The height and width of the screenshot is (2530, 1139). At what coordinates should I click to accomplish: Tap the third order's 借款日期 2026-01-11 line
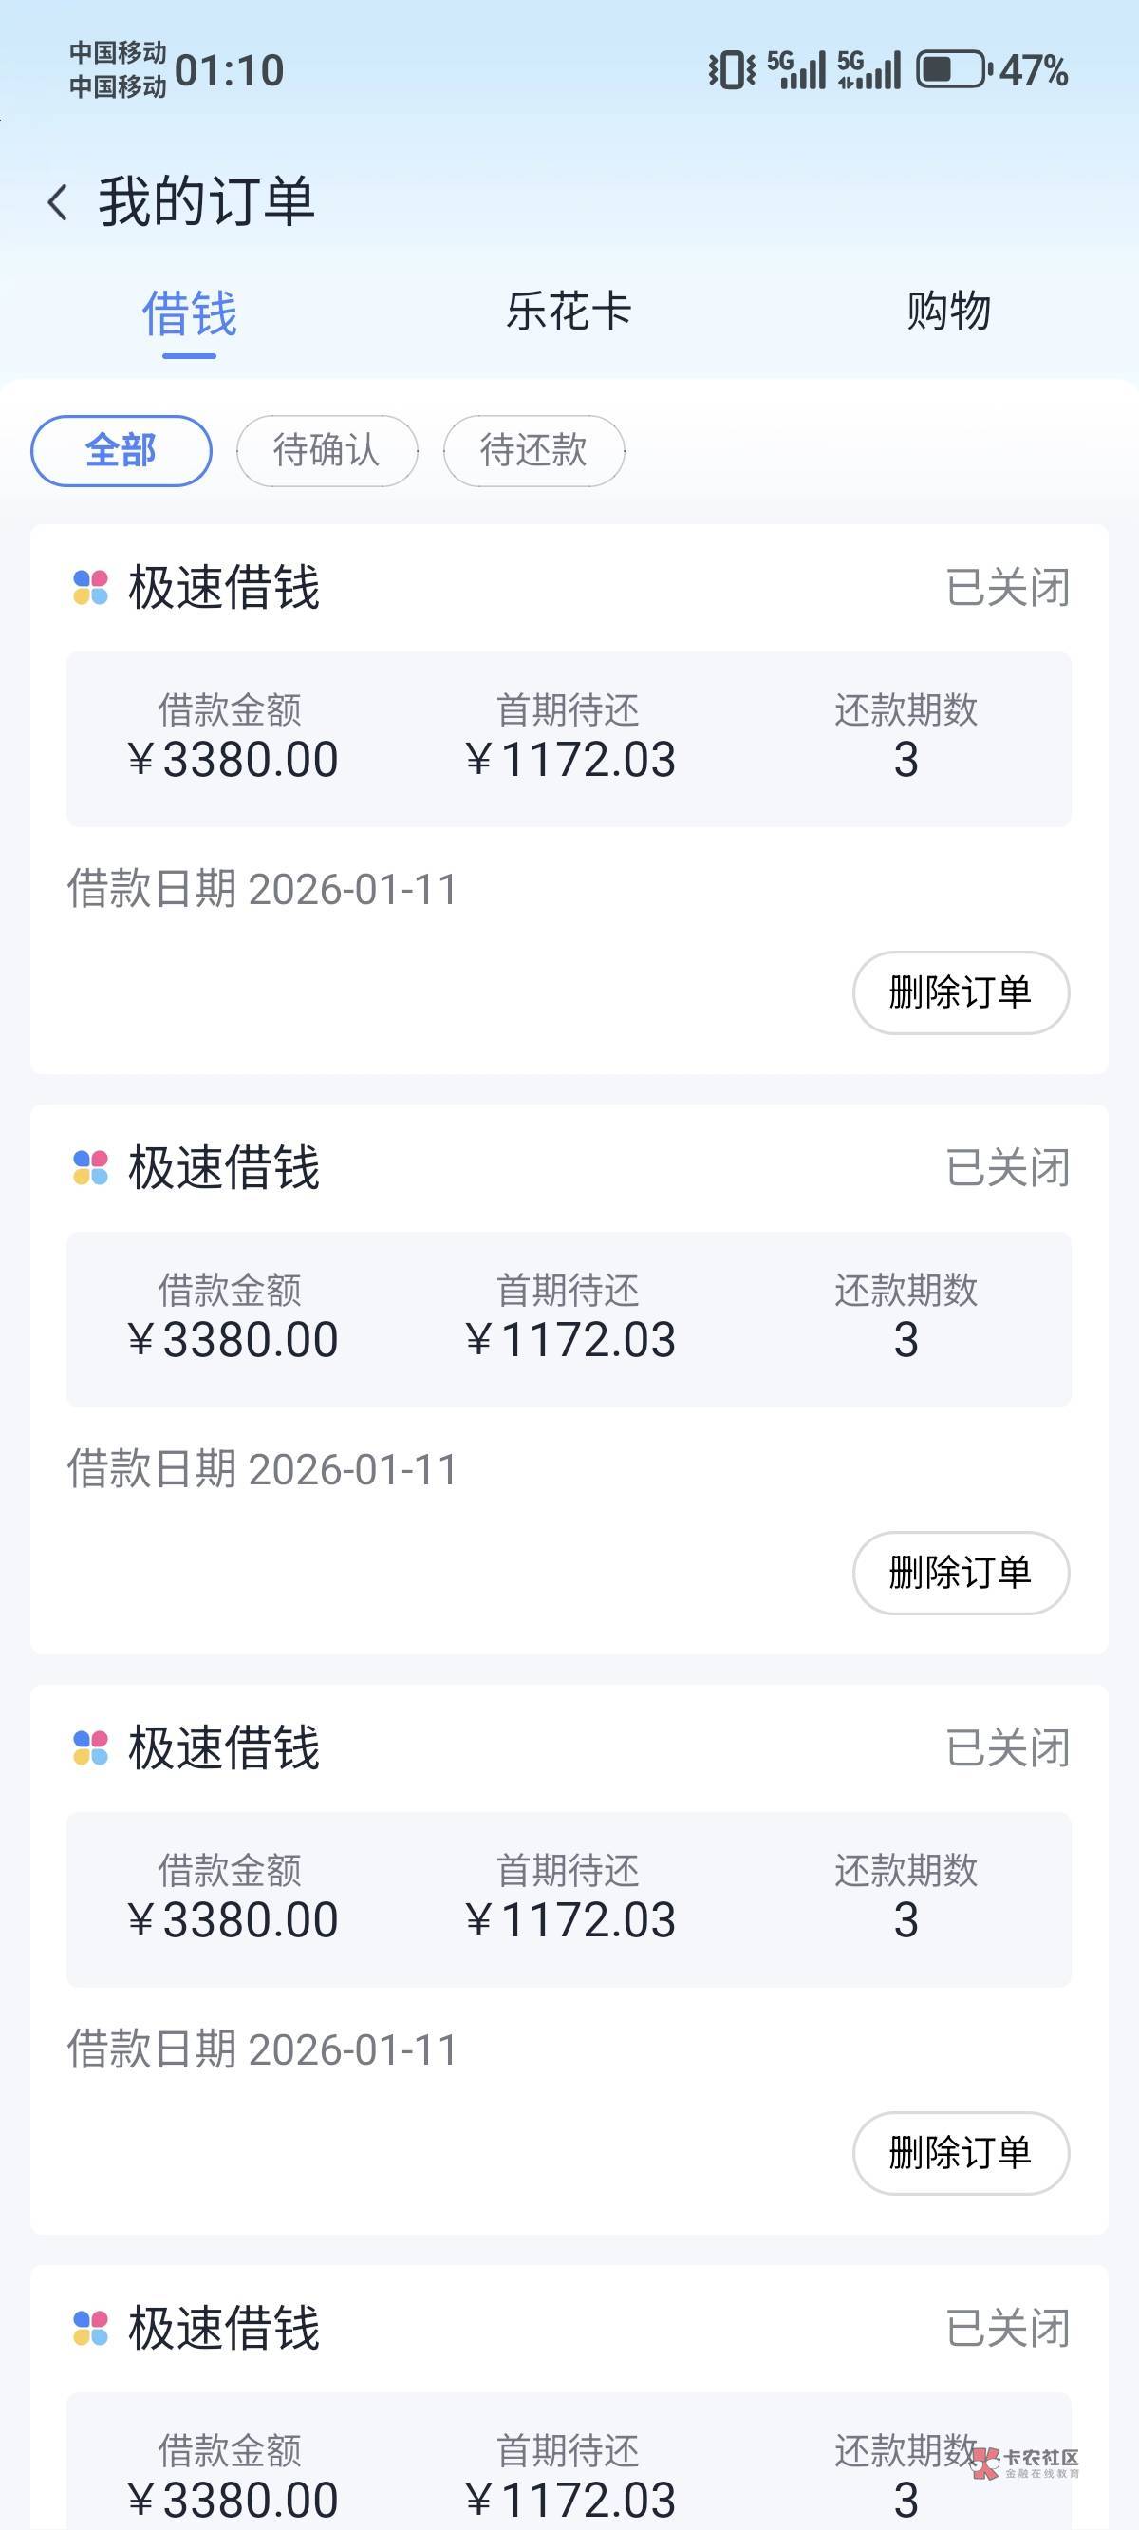point(262,2049)
